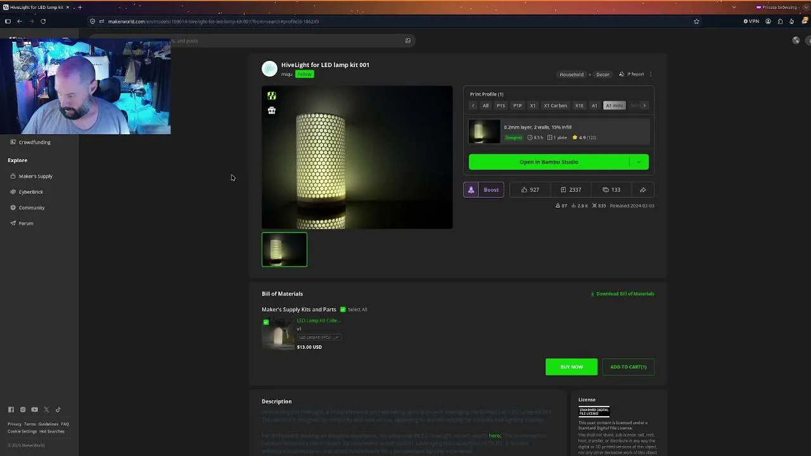Select the P1P printer tab
The image size is (811, 456).
517,106
